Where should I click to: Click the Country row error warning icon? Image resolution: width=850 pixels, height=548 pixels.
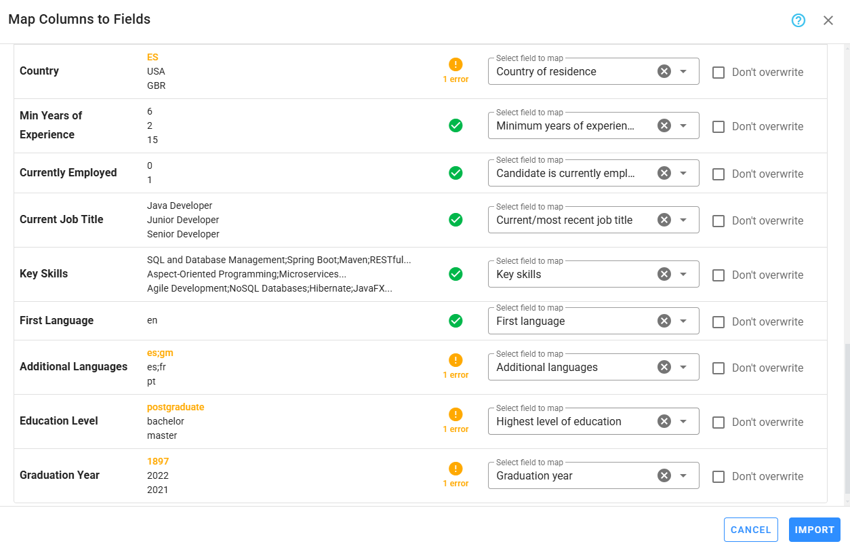tap(456, 64)
